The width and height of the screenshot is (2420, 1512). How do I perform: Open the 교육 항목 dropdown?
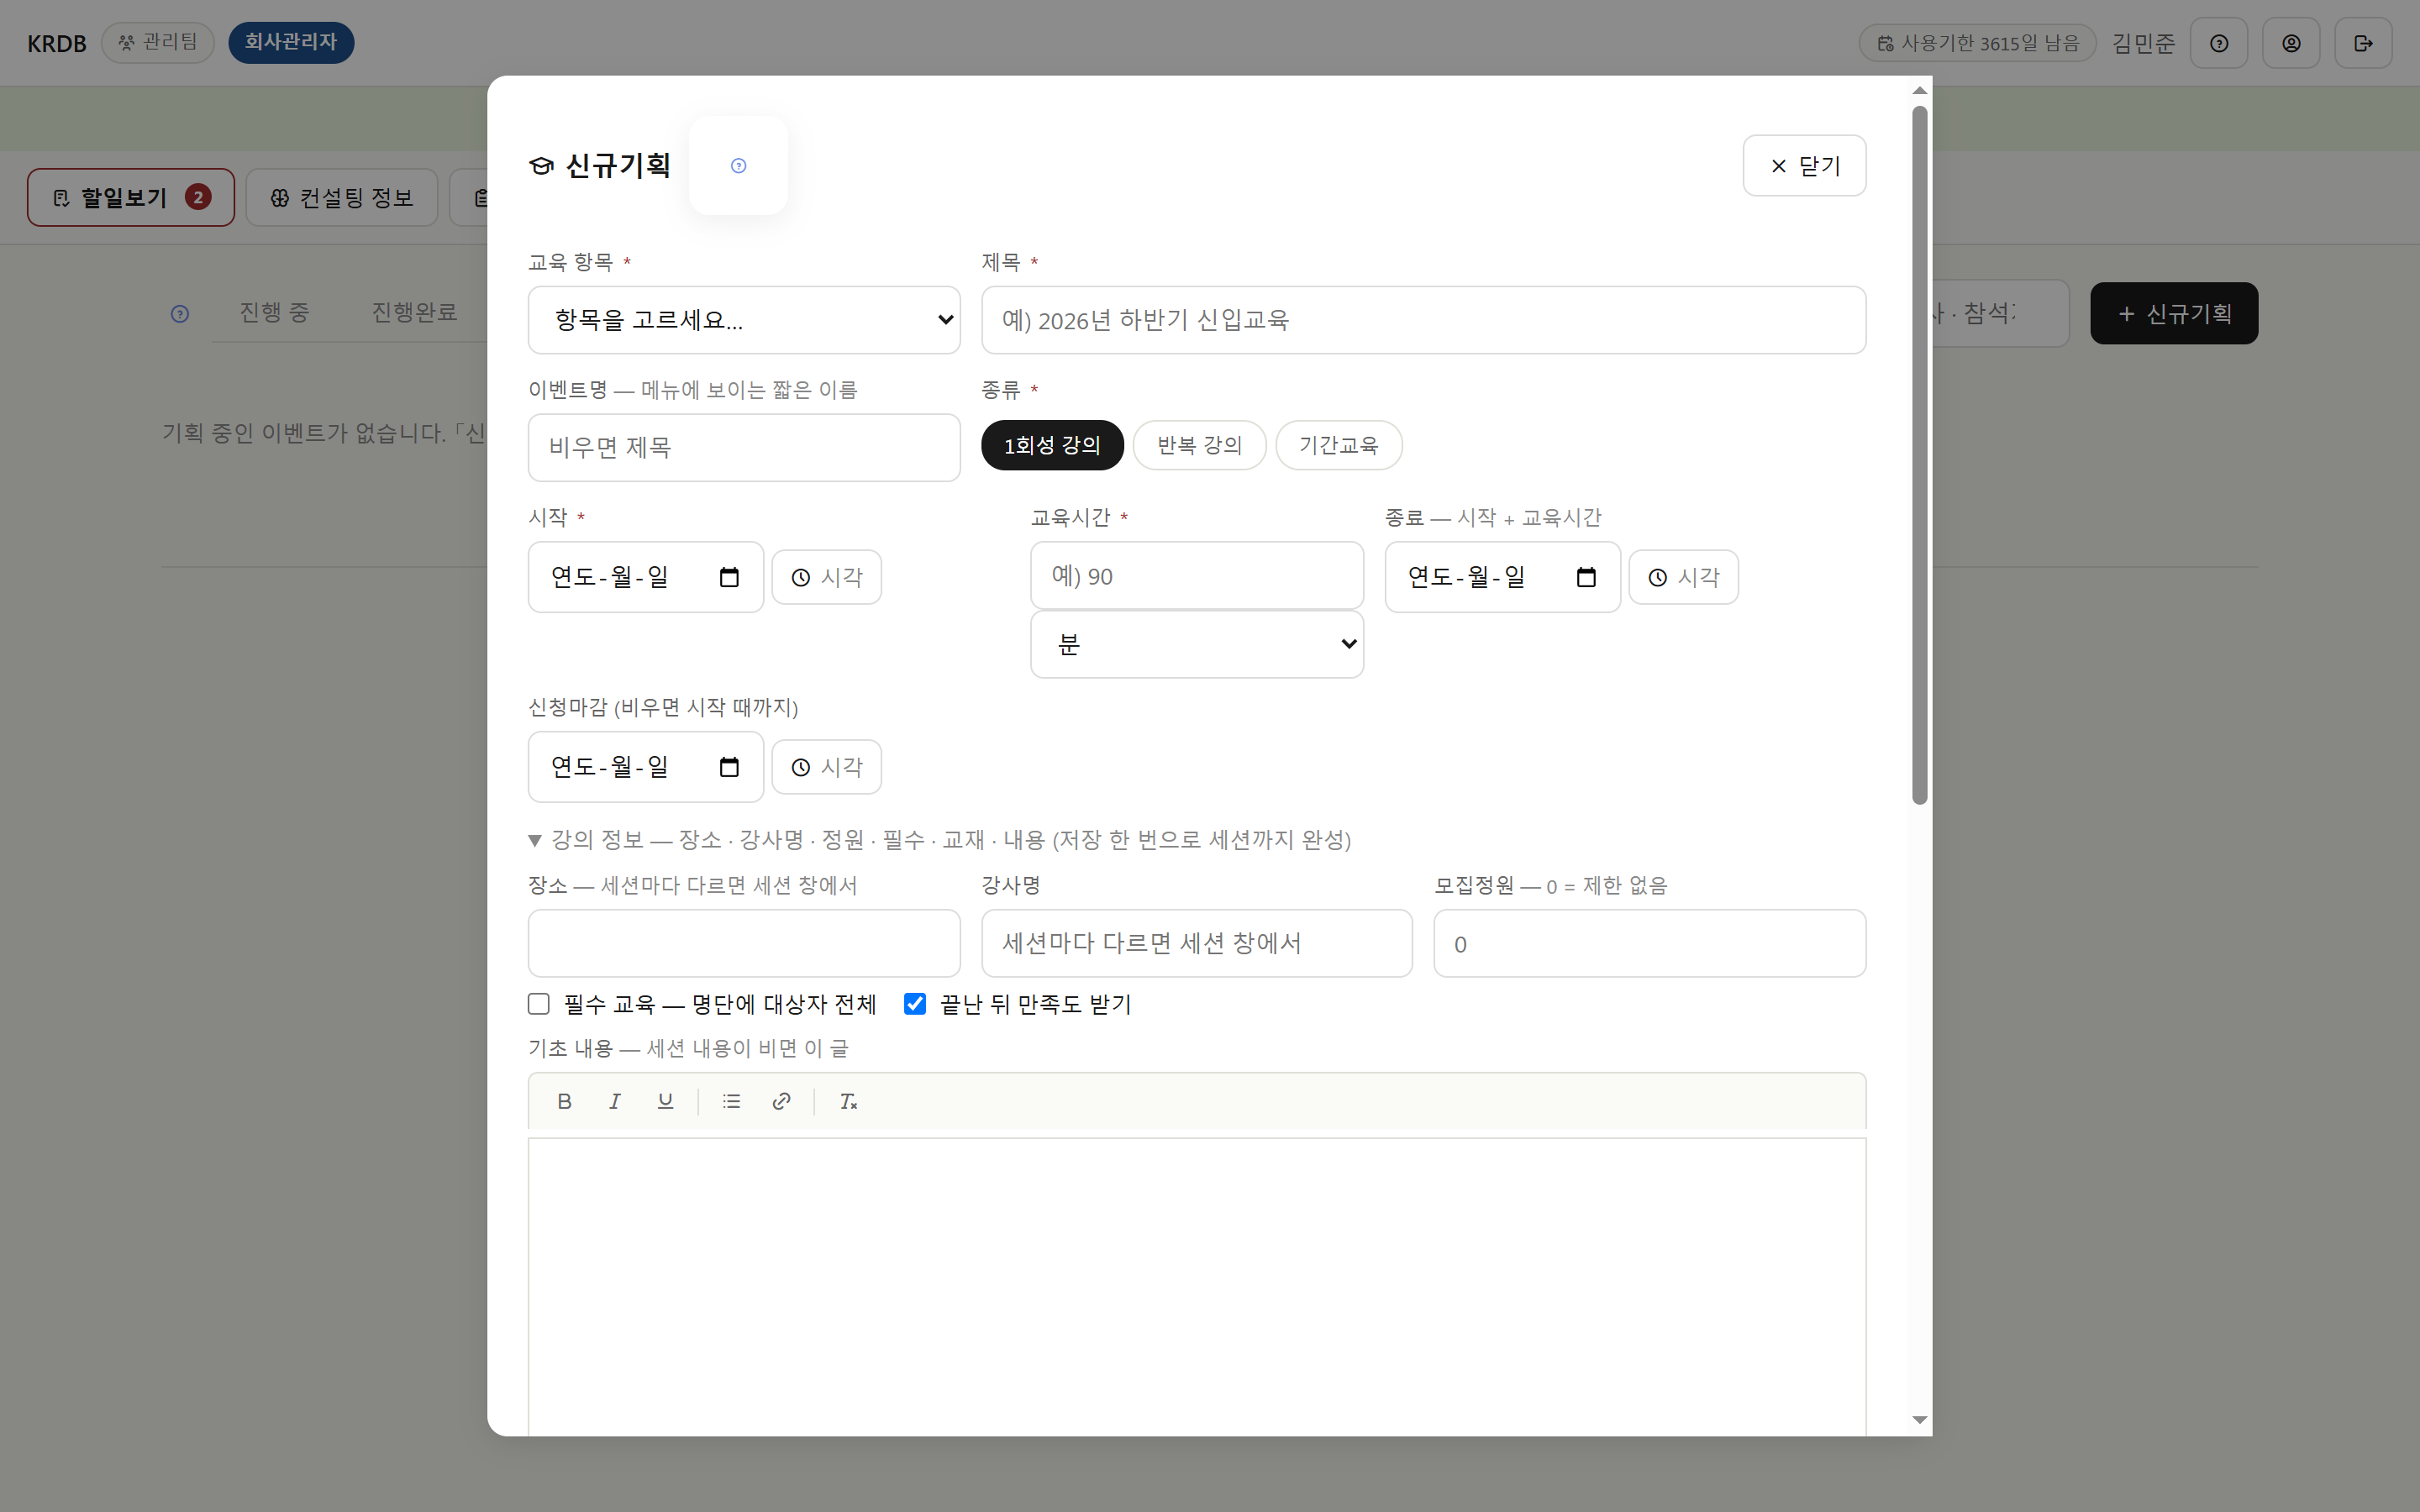(744, 320)
